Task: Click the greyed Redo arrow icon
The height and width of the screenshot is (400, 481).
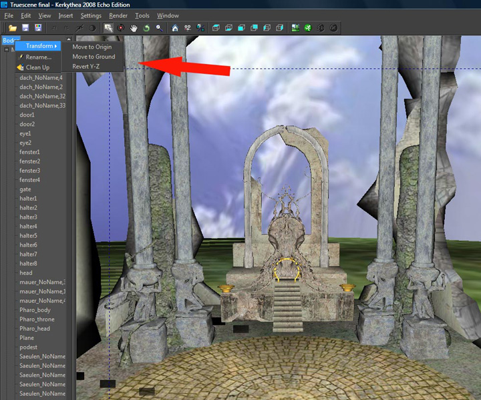Action: 66,28
